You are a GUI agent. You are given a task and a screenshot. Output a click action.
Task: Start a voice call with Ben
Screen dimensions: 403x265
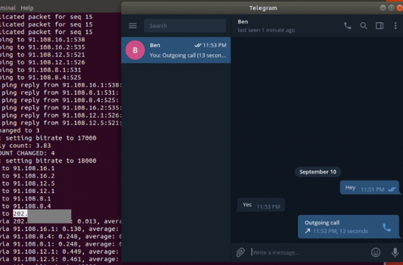click(x=347, y=25)
